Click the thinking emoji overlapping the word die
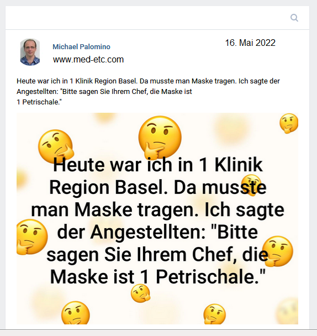 coord(278,251)
